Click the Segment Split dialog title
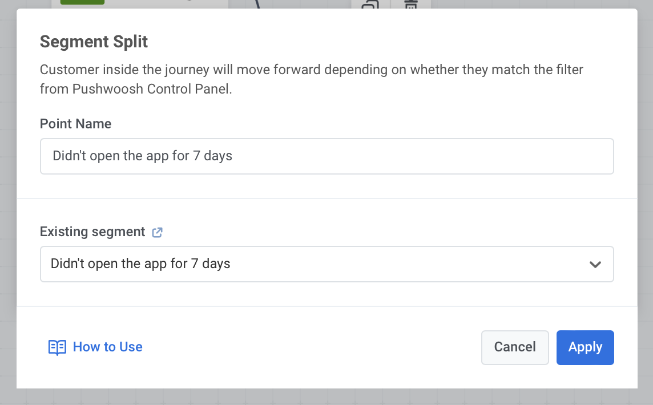The width and height of the screenshot is (653, 405). [x=94, y=42]
